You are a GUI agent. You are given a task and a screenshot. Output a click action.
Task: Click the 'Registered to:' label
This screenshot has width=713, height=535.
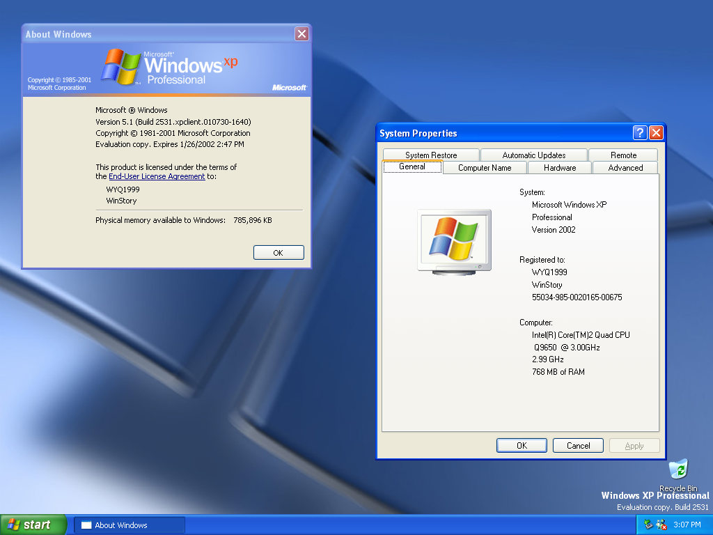(x=542, y=261)
